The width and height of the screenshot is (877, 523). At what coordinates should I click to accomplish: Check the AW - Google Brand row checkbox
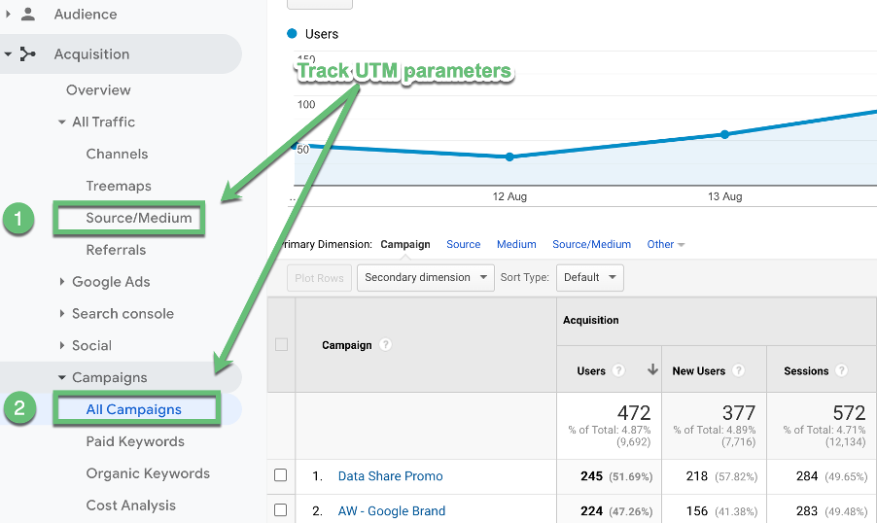click(x=281, y=510)
